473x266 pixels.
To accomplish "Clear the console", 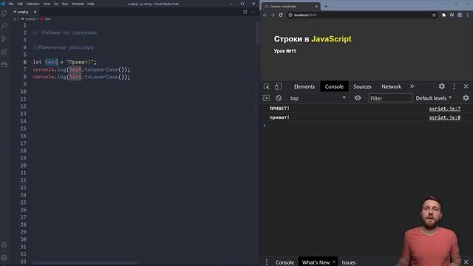I will (279, 98).
